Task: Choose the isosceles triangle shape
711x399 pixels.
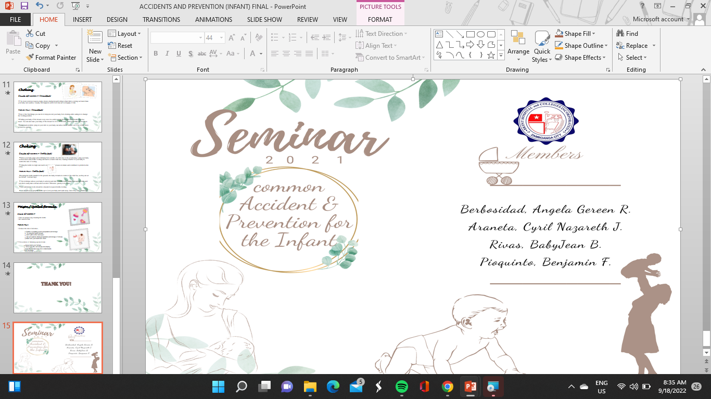Action: pyautogui.click(x=439, y=45)
